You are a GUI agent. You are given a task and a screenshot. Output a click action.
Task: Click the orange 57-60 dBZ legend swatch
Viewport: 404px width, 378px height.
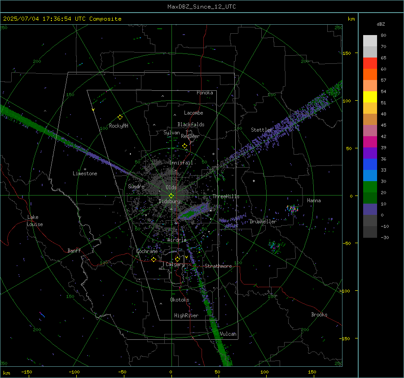[x=370, y=75]
